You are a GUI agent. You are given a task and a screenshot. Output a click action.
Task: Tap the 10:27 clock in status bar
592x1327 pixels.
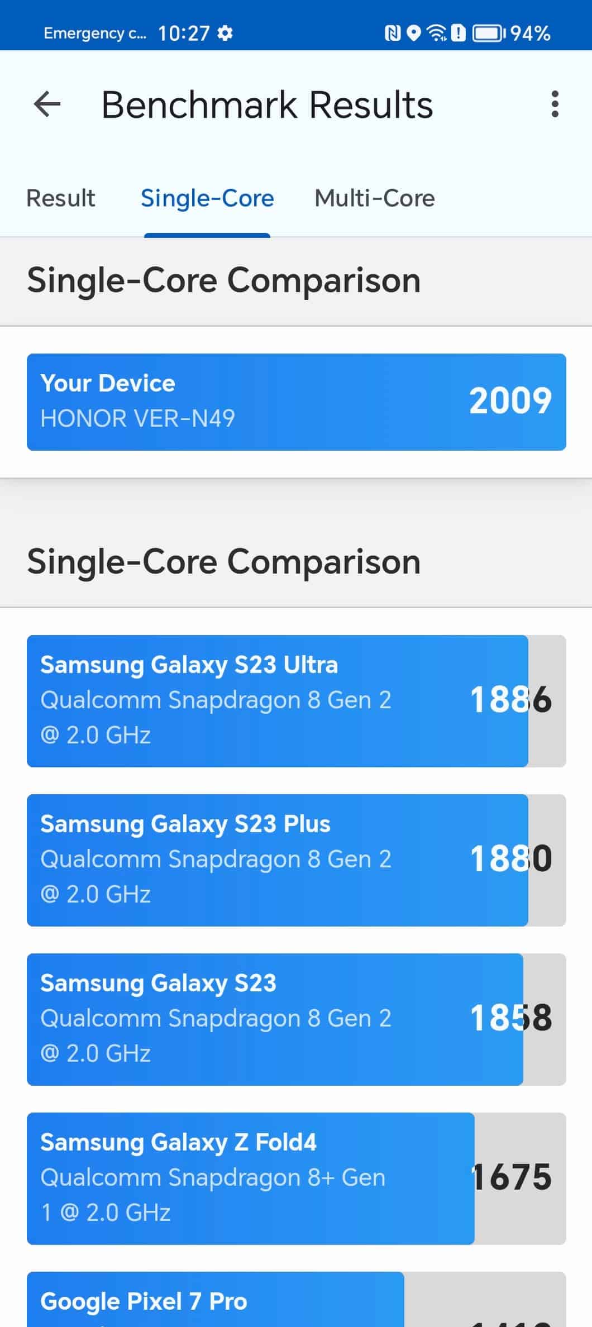pos(184,34)
